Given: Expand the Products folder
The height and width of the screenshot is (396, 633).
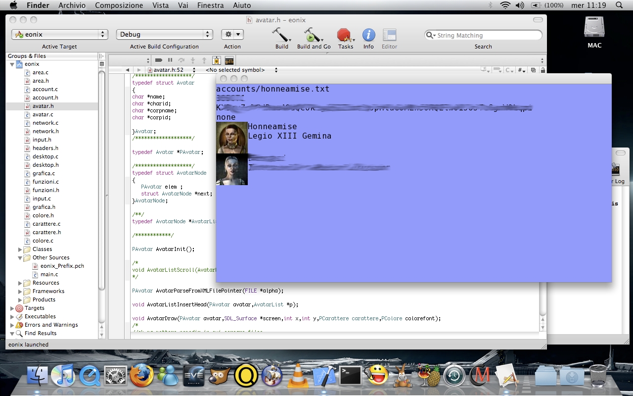Looking at the screenshot, I should [x=20, y=300].
